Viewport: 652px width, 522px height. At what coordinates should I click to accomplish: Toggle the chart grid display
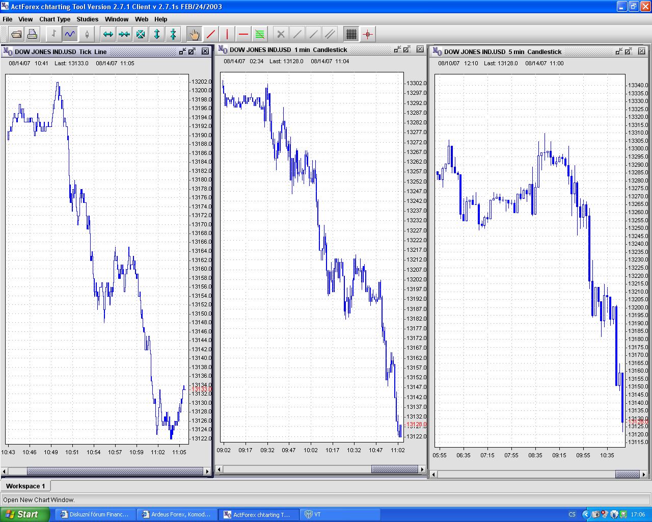click(351, 34)
